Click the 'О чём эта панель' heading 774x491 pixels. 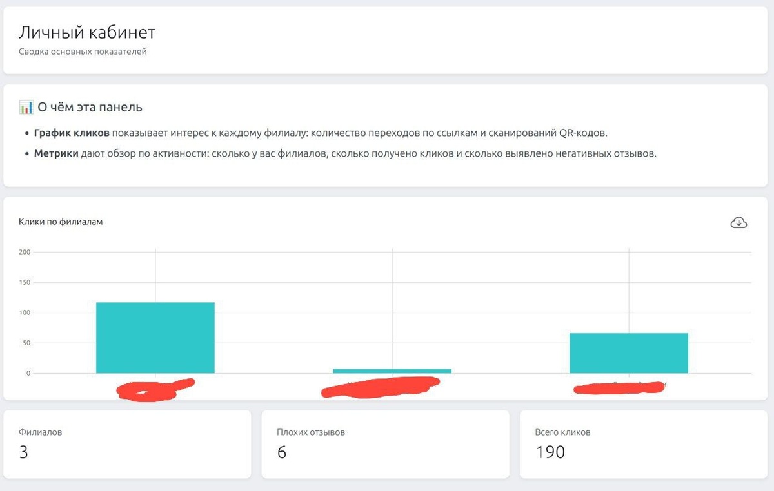pos(90,108)
